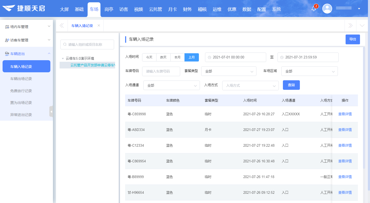Open the 云托管 top menu

tap(156, 10)
